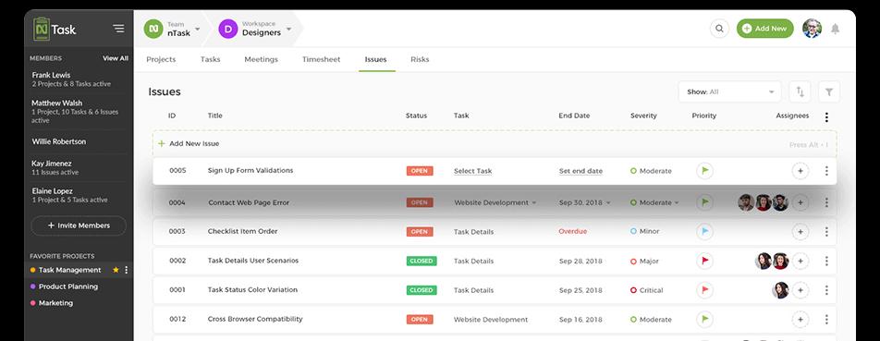Switch to the Projects tab

coord(161,59)
